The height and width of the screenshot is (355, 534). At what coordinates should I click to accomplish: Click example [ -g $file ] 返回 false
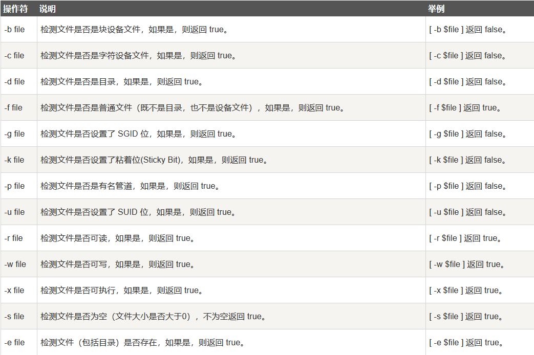coord(467,134)
